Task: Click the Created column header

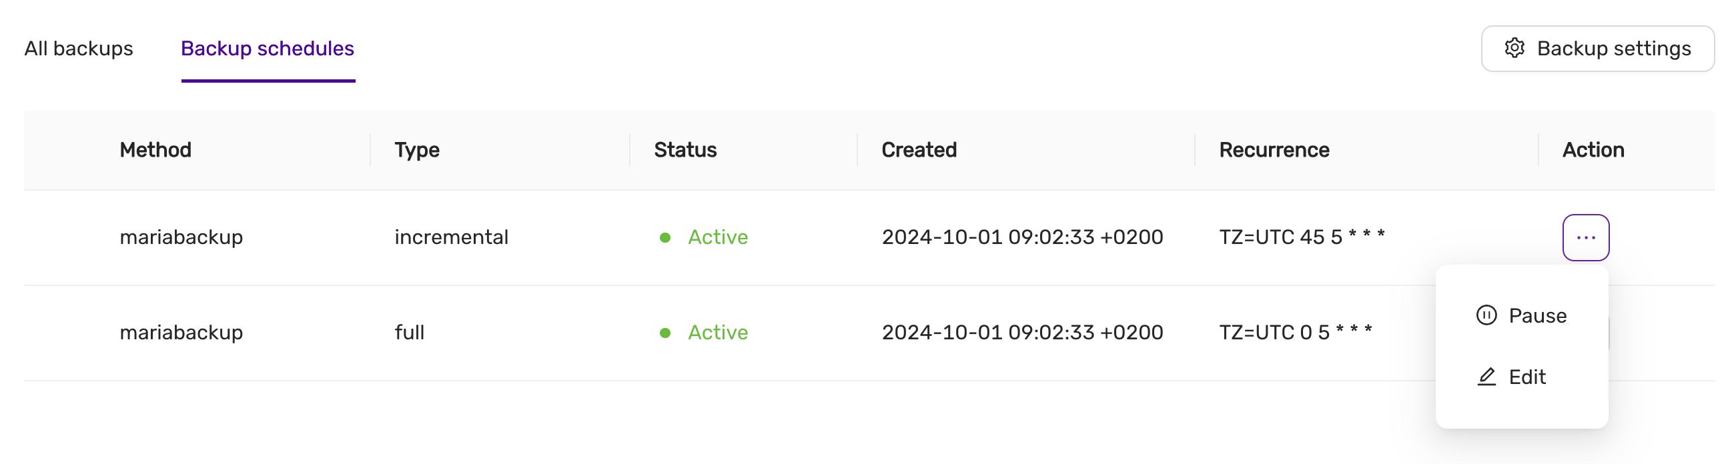Action: [919, 150]
